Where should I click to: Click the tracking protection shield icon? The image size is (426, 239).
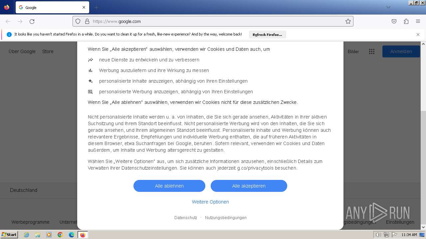pyautogui.click(x=78, y=21)
